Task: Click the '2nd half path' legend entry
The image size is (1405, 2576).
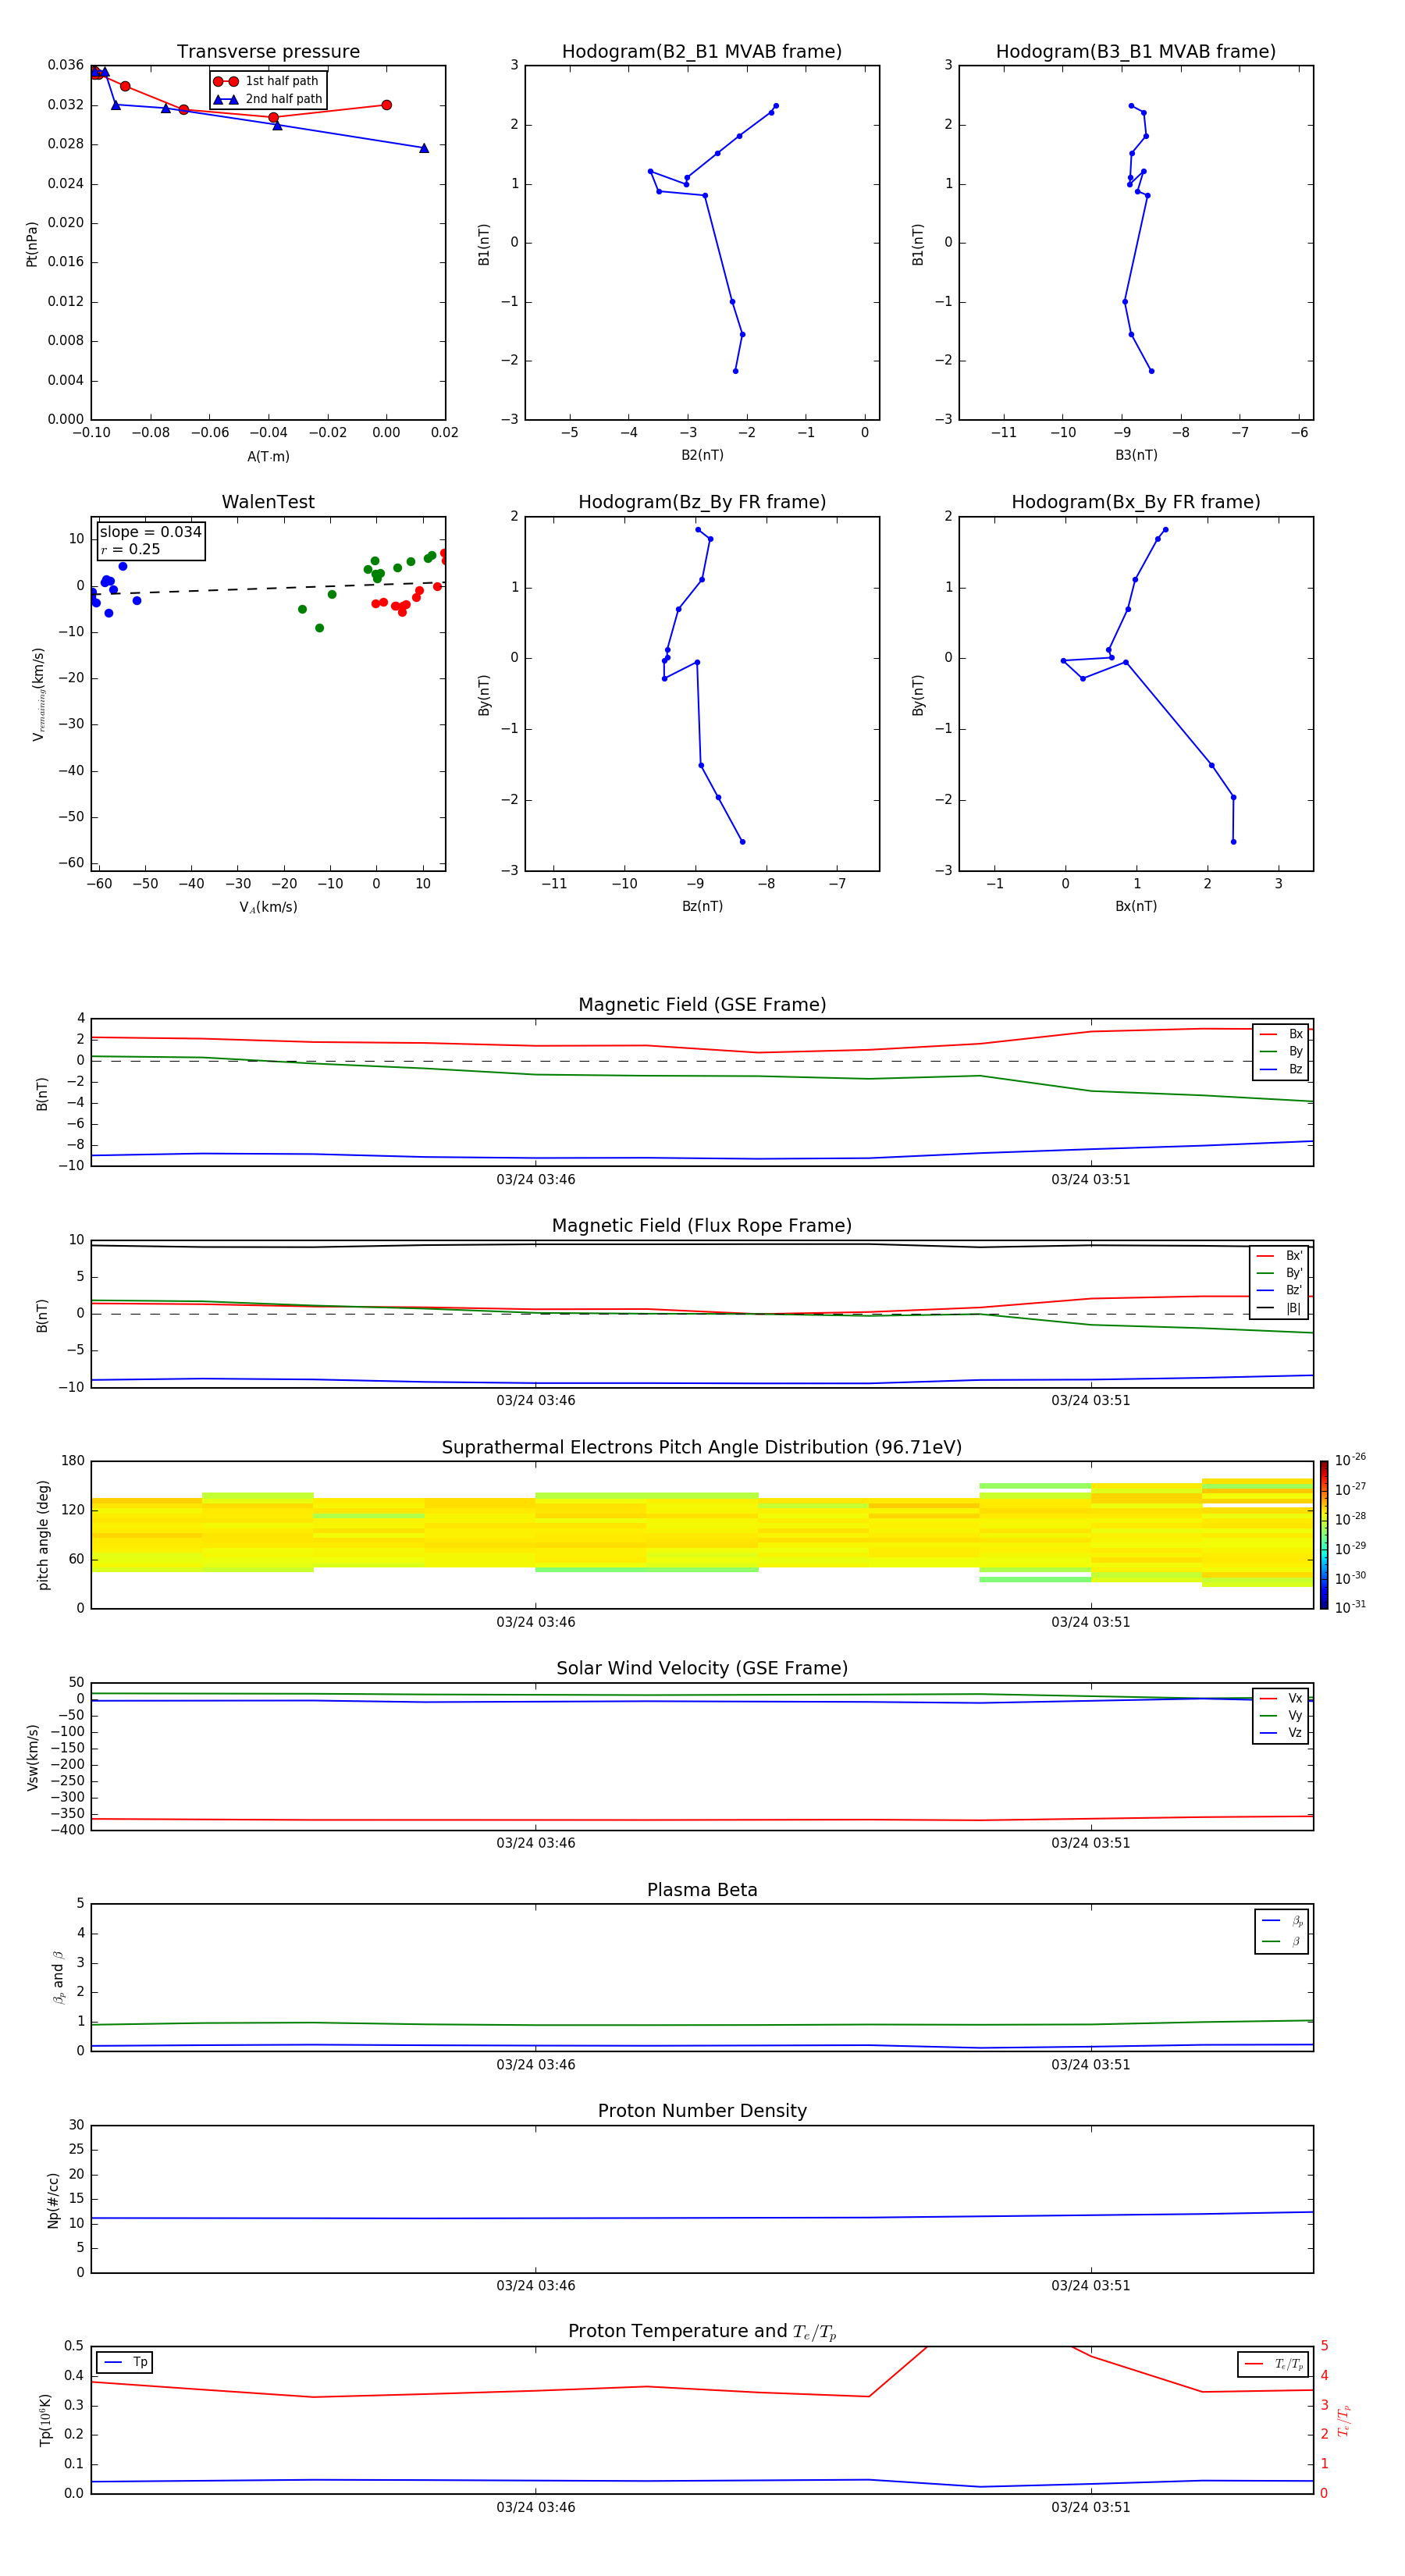Action: 268,99
